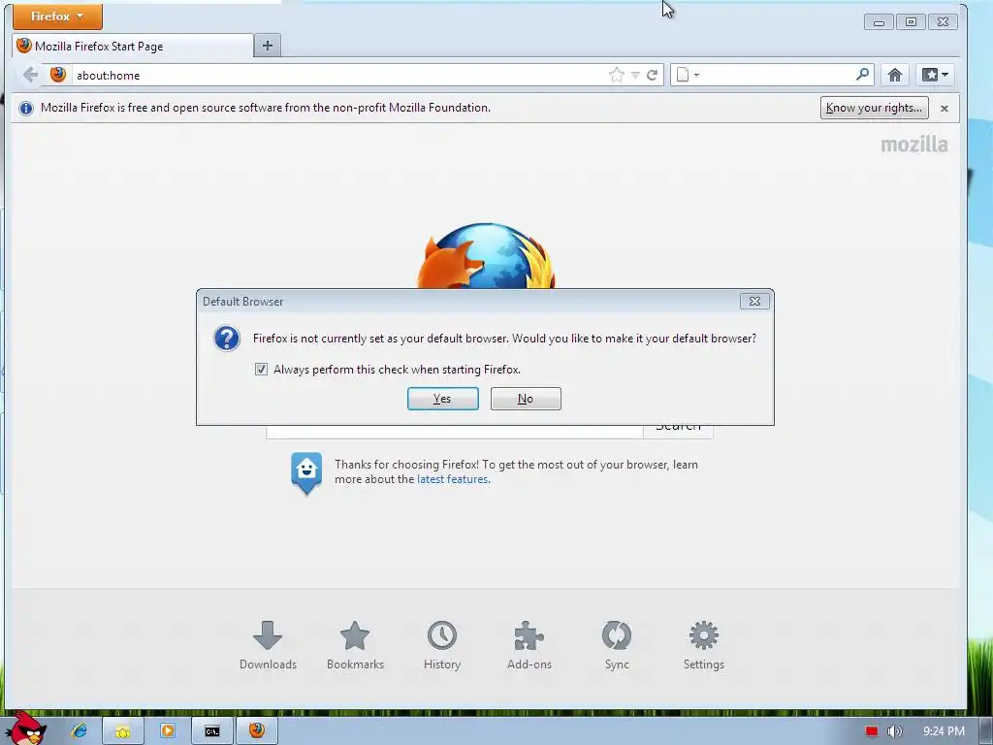This screenshot has height=745, width=993.
Task: Click the Angry Birds start button
Action: 25,728
